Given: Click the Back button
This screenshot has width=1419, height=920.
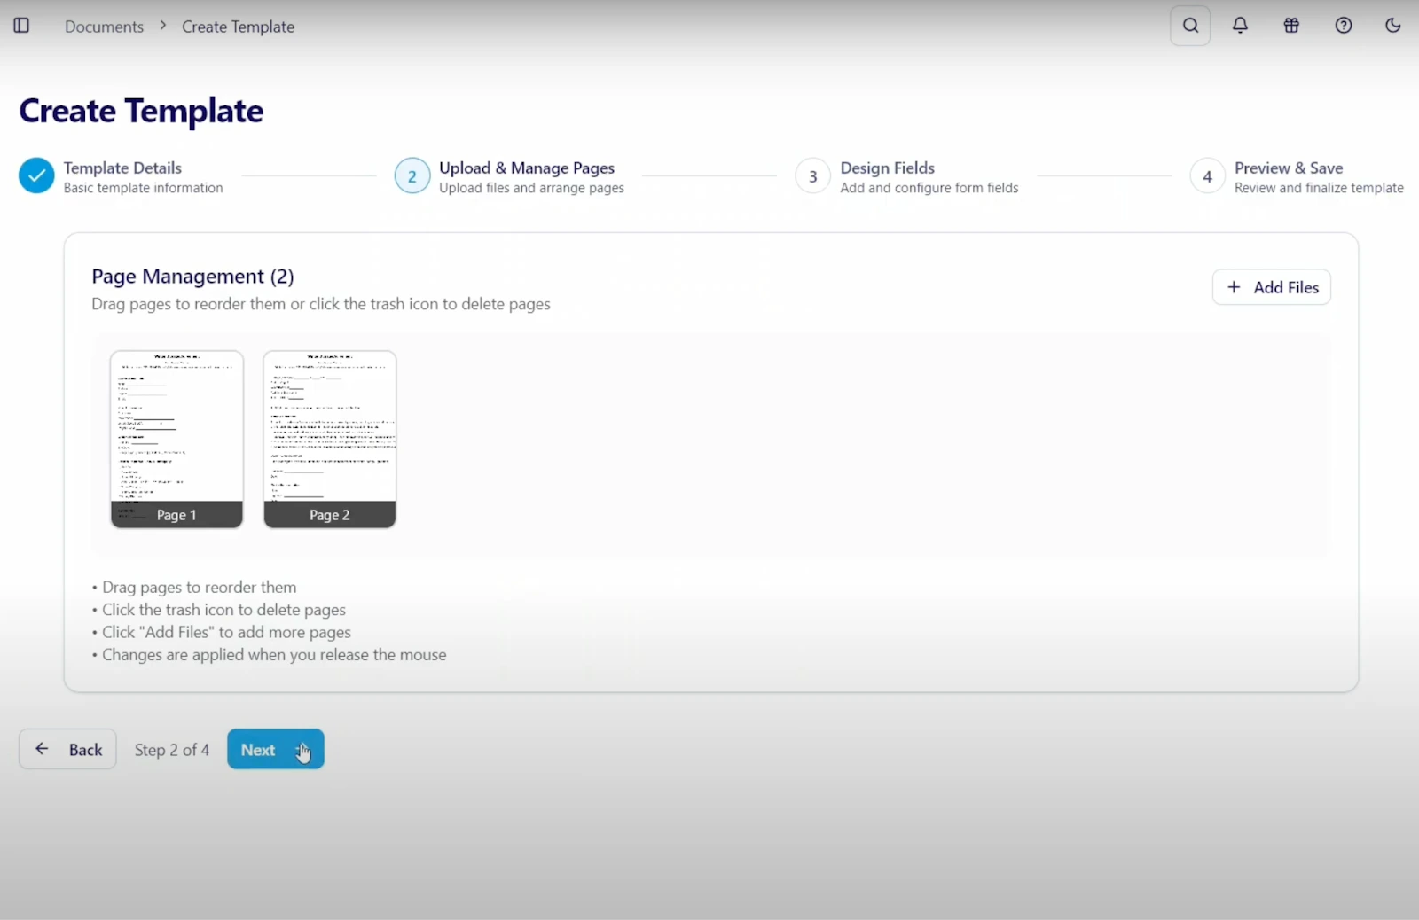Looking at the screenshot, I should point(68,750).
